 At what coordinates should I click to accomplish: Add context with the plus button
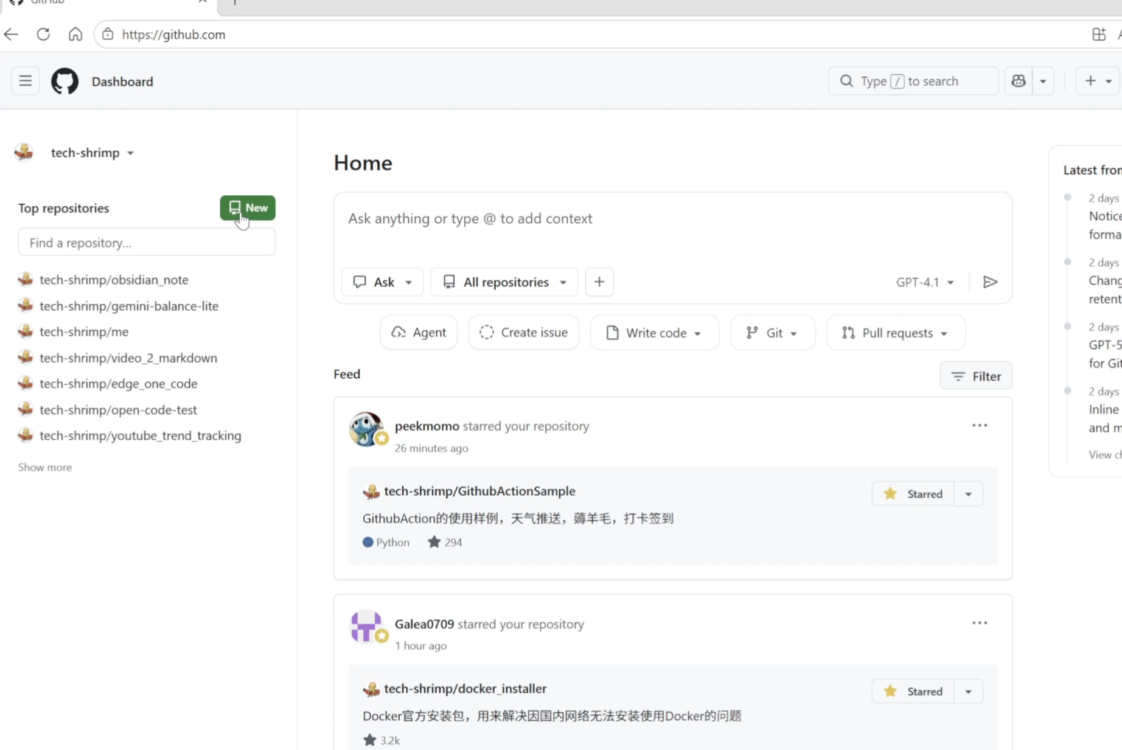pos(599,282)
